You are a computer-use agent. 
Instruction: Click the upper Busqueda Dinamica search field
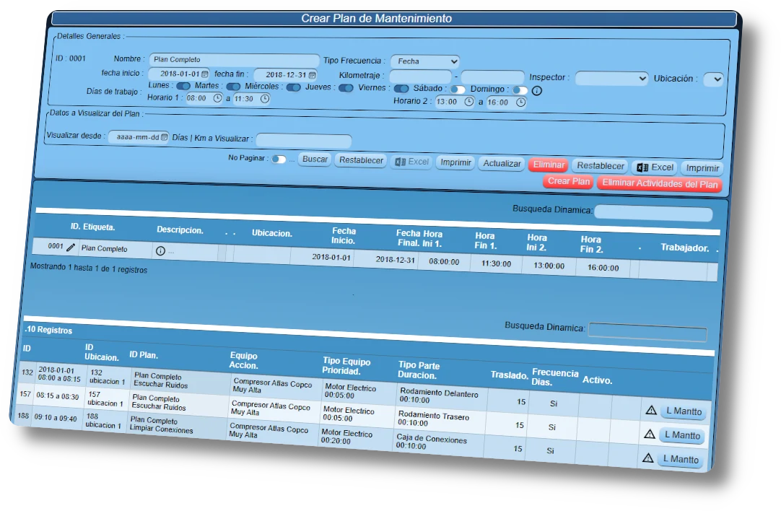click(653, 214)
